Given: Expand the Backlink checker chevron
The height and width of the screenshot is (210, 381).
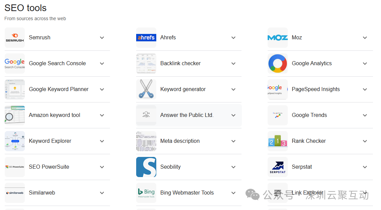Looking at the screenshot, I should tap(233, 64).
